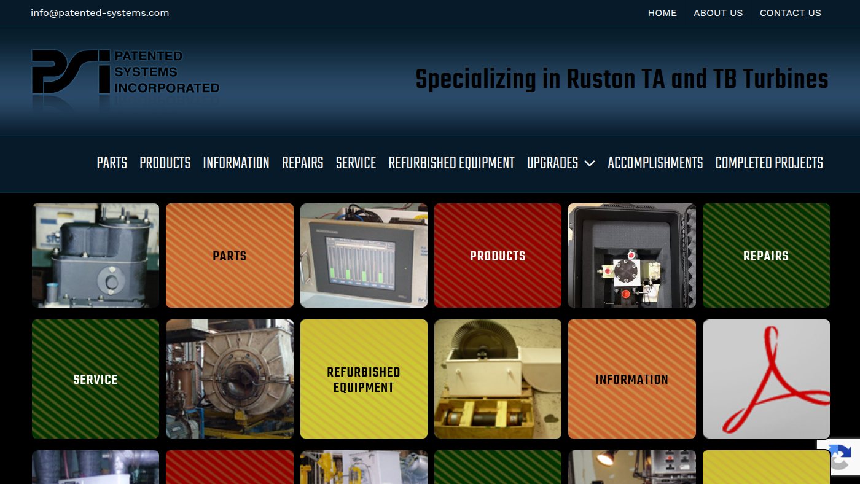Choose the yellow Refurbished Equipment tile
The image size is (860, 484).
click(x=364, y=379)
